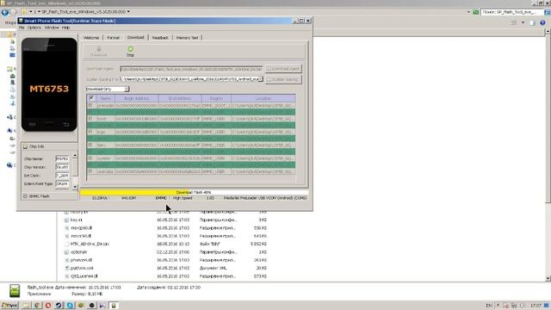
Task: Toggle the boot row checkbox
Action: pos(90,119)
